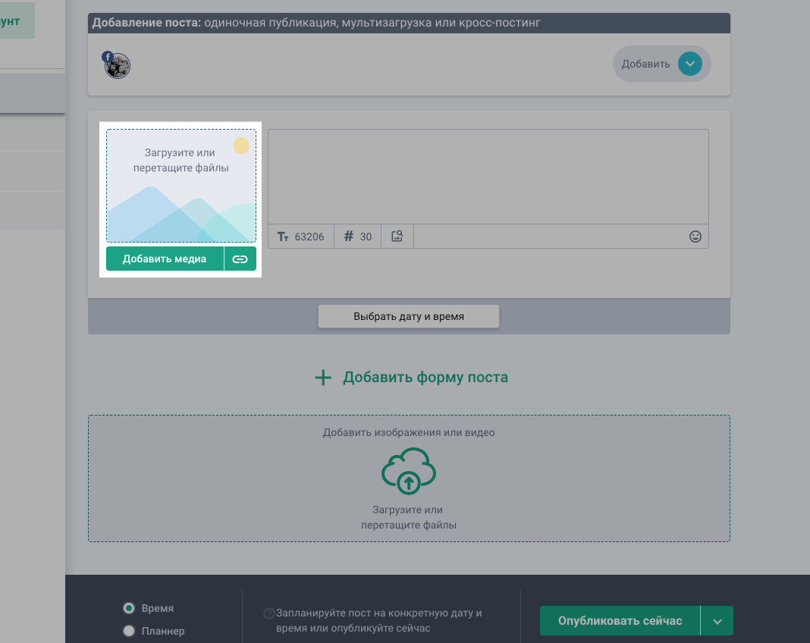Click the cloud upload icon
Image resolution: width=810 pixels, height=643 pixels.
[x=408, y=472]
